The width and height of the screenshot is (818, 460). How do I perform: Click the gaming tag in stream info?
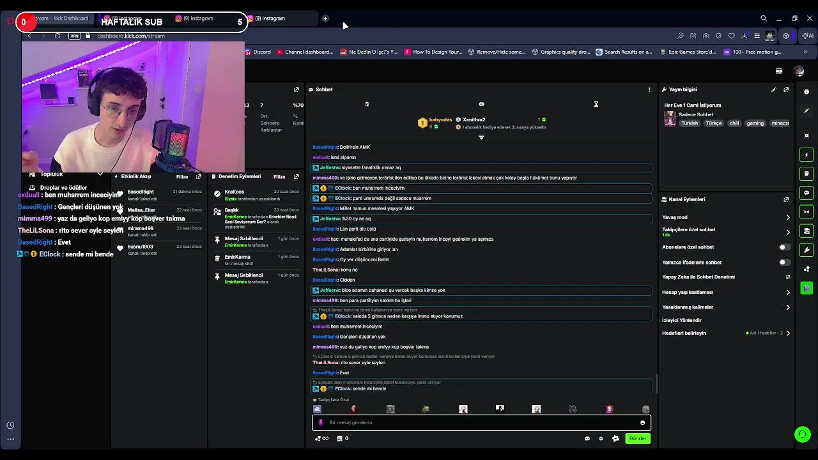[x=755, y=123]
